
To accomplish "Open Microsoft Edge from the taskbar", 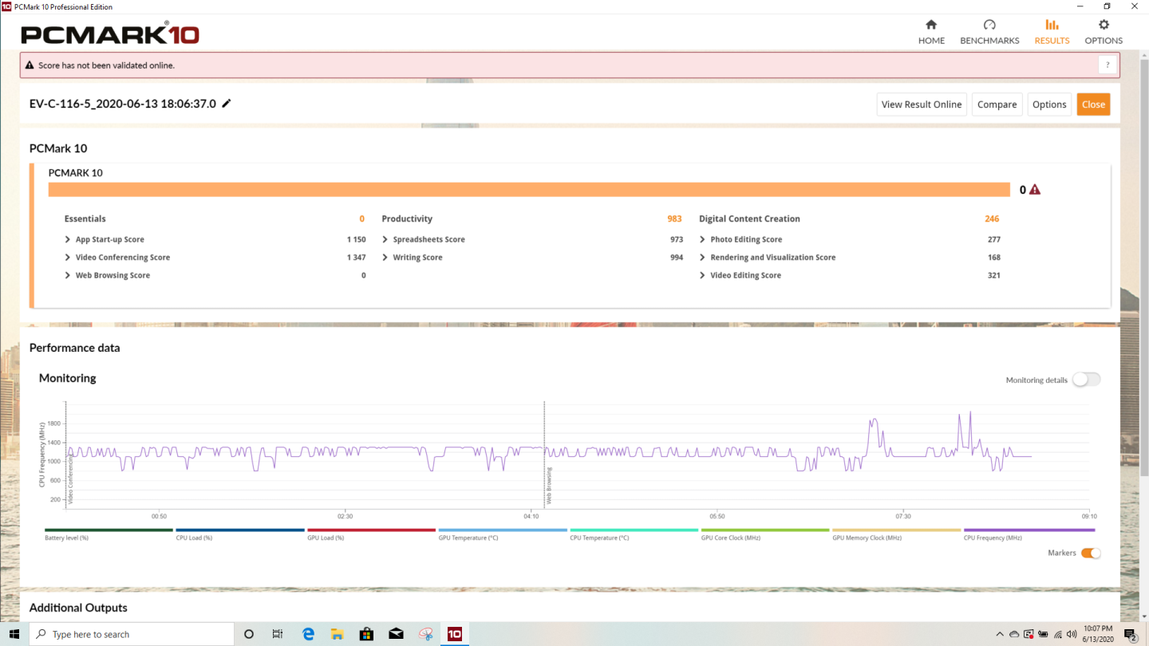I will [308, 634].
